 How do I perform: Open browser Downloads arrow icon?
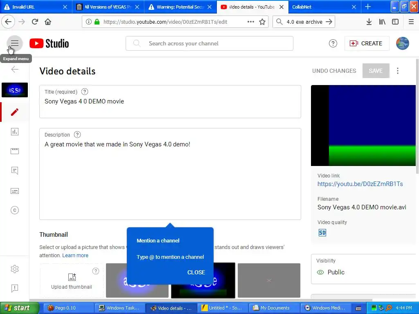[x=369, y=22]
